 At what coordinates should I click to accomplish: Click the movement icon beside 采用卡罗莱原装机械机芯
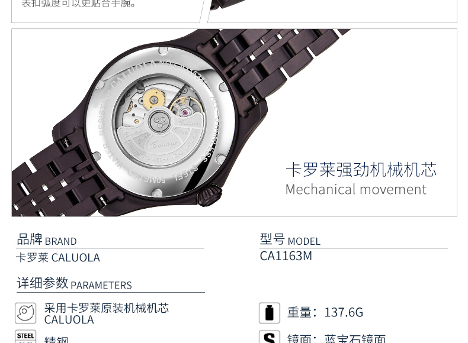click(x=25, y=313)
